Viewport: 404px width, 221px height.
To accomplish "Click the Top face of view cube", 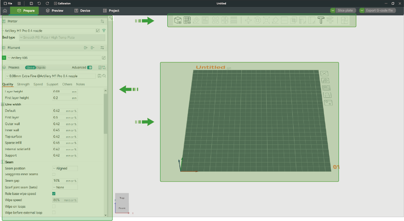I will click(122, 198).
